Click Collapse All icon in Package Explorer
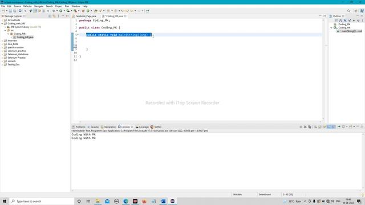The height and width of the screenshot is (205, 365). (x=50, y=16)
